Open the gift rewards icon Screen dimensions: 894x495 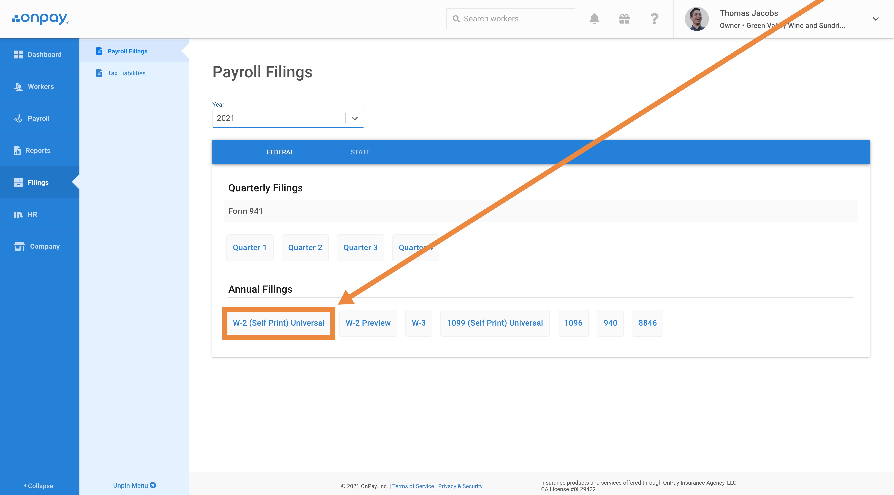coord(624,19)
